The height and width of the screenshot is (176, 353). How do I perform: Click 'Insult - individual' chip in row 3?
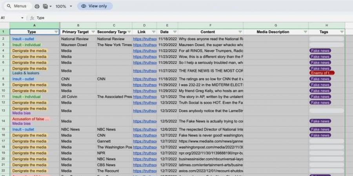click(x=26, y=45)
